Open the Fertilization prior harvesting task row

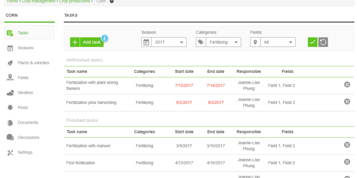(x=209, y=102)
